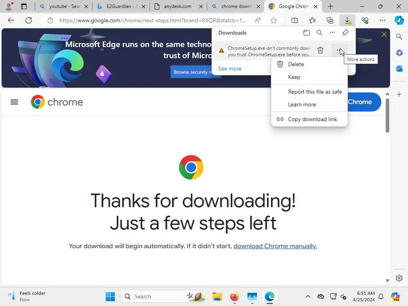Open the split screen icon
The width and height of the screenshot is (408, 306).
tap(294, 20)
